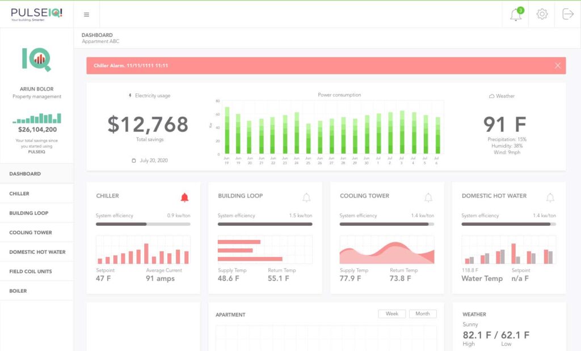Toggle the Cooling Tower alert bell
The image size is (581, 351).
click(x=428, y=198)
